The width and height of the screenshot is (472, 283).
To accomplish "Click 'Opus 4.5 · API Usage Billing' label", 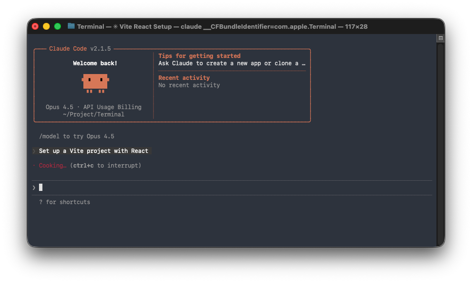I will tap(94, 107).
